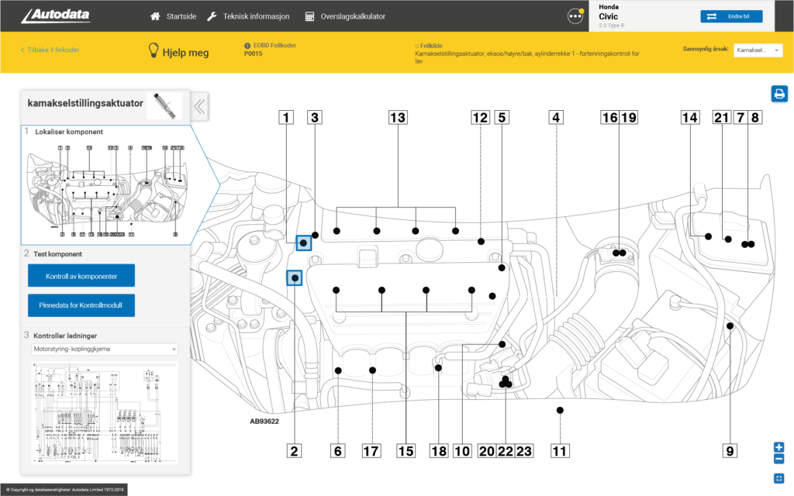
Task: Collapse the left sidebar panel
Action: (x=199, y=106)
